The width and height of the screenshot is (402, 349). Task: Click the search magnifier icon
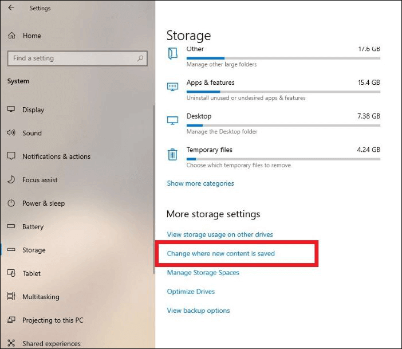(140, 58)
